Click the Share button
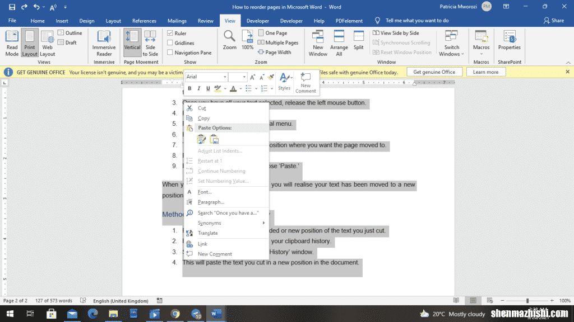This screenshot has height=322, width=574. pyautogui.click(x=554, y=21)
